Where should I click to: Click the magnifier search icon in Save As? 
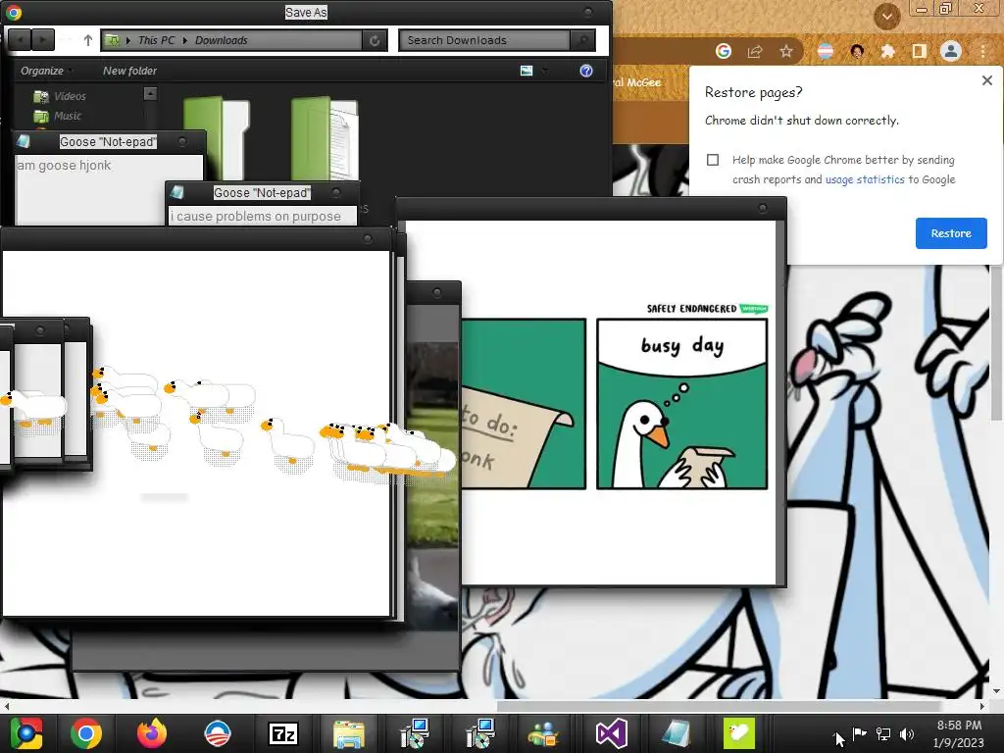click(582, 40)
